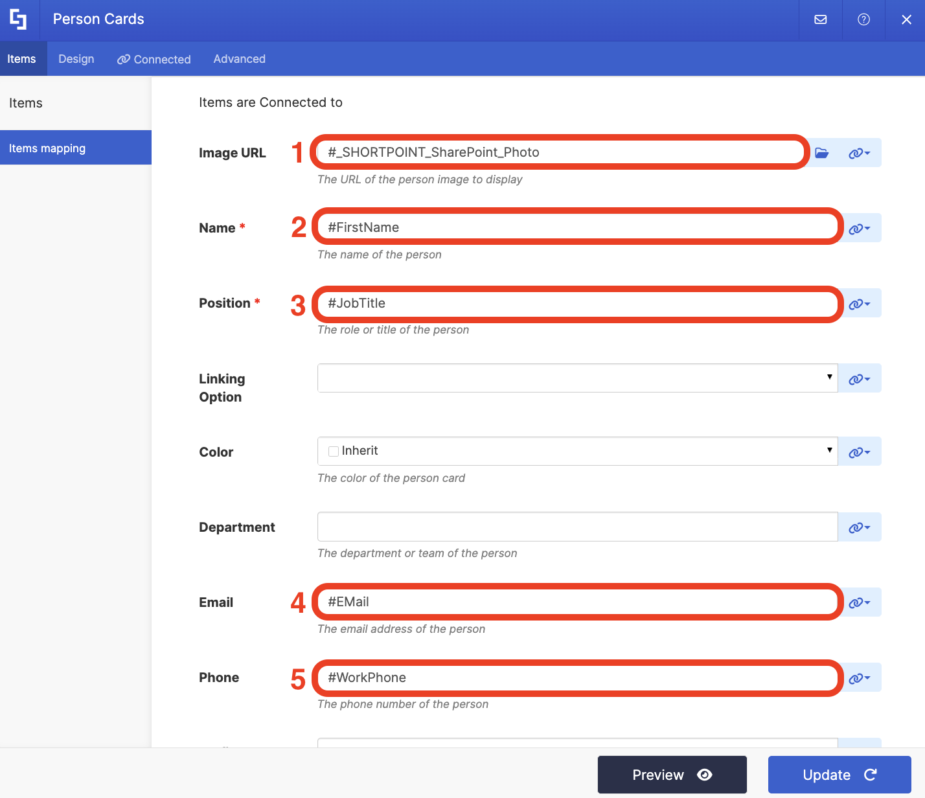Open the help question mark icon
The height and width of the screenshot is (798, 925).
pos(863,19)
